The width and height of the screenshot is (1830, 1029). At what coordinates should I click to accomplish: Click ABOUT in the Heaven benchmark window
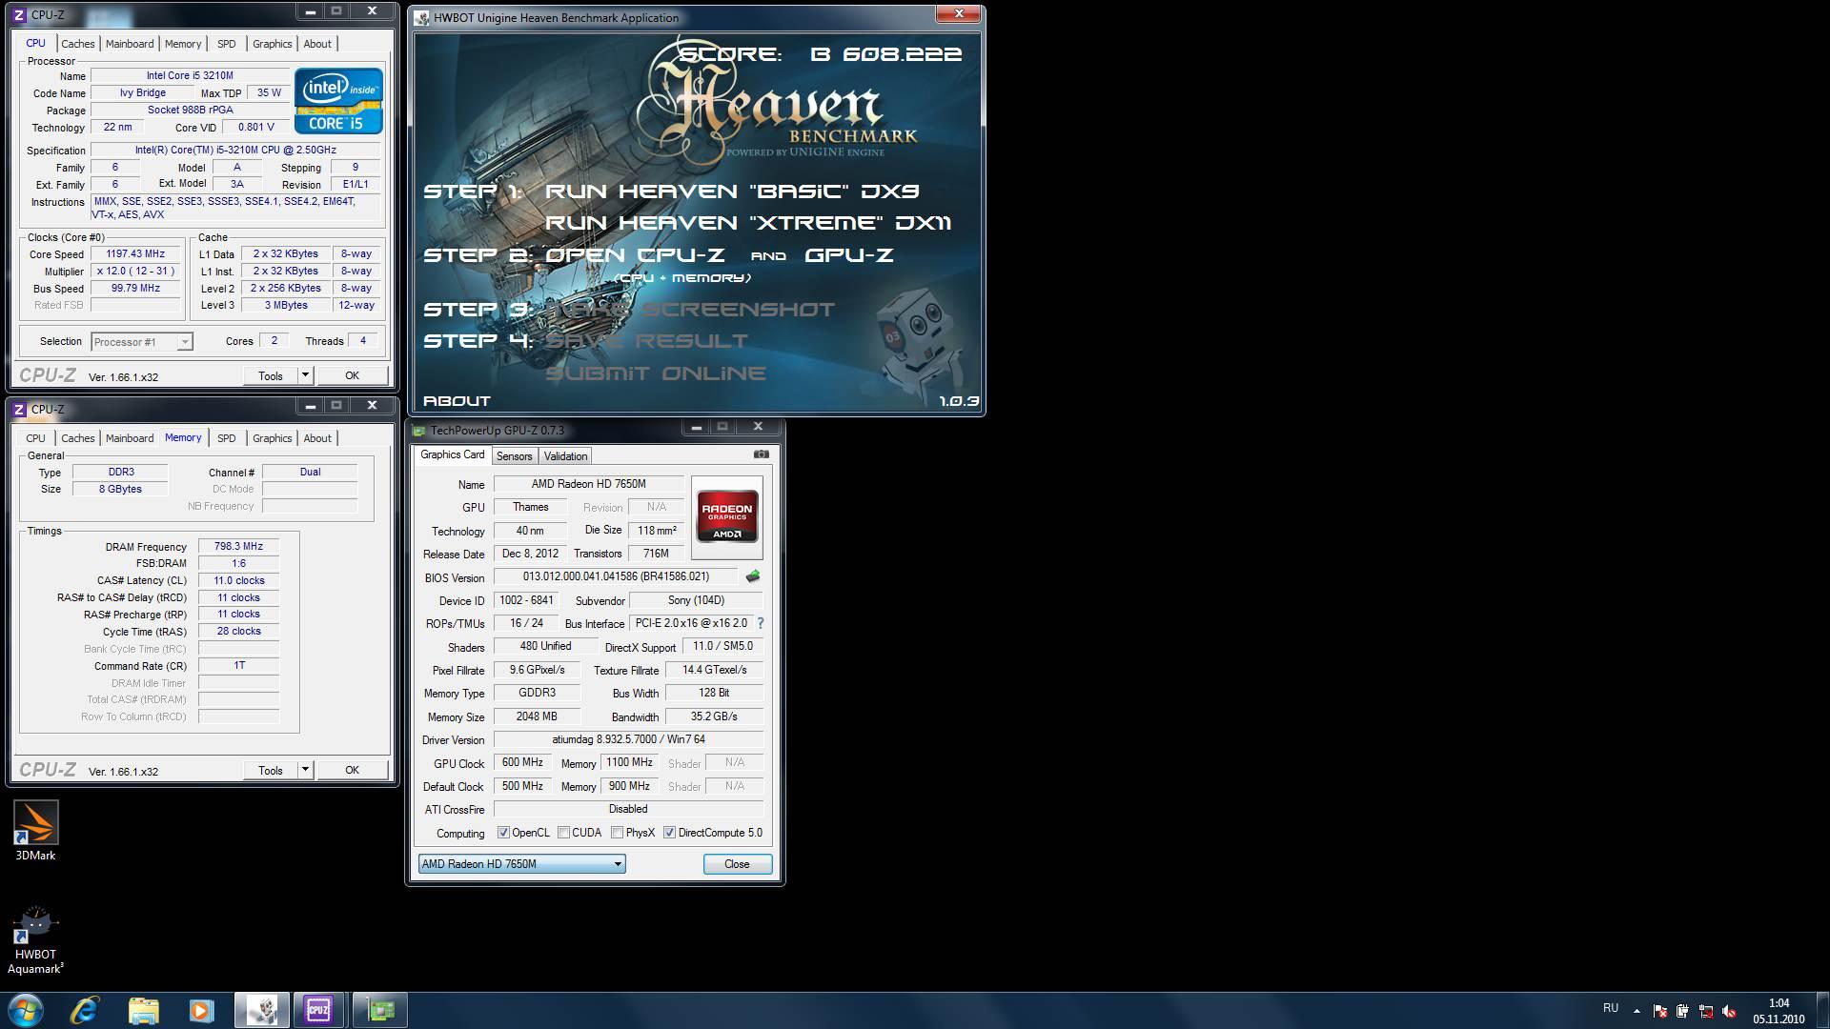(457, 401)
